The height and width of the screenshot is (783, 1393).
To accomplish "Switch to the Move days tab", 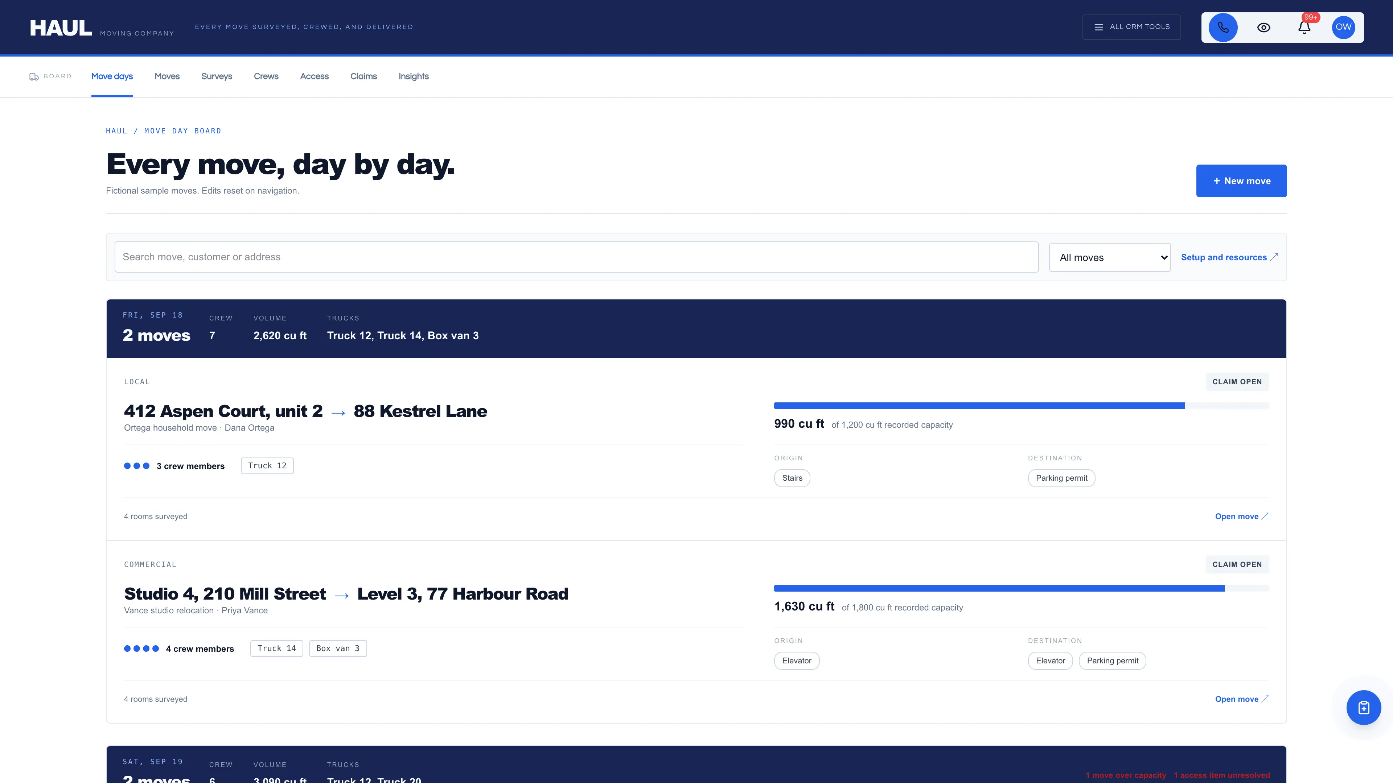I will pyautogui.click(x=112, y=76).
